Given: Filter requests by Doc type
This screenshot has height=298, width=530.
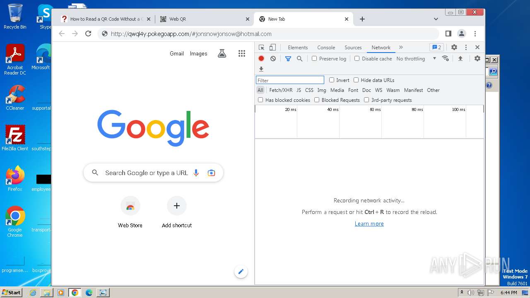Looking at the screenshot, I should [366, 90].
